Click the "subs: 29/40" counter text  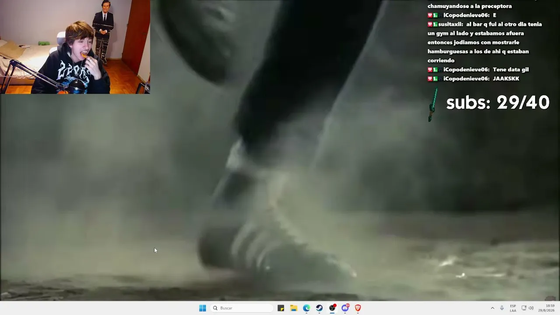pos(498,103)
